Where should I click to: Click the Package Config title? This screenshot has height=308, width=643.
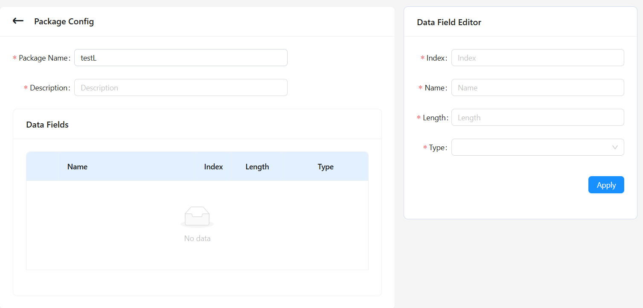coord(64,21)
